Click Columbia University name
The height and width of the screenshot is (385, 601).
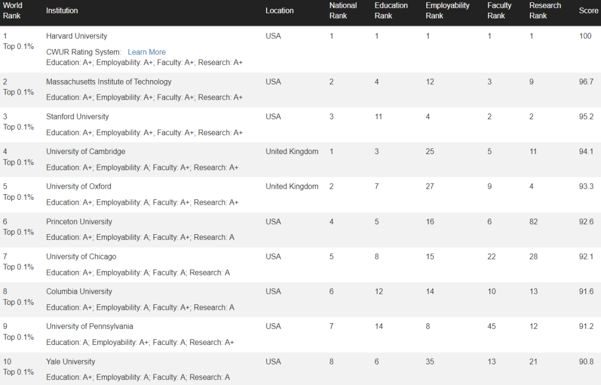80,291
